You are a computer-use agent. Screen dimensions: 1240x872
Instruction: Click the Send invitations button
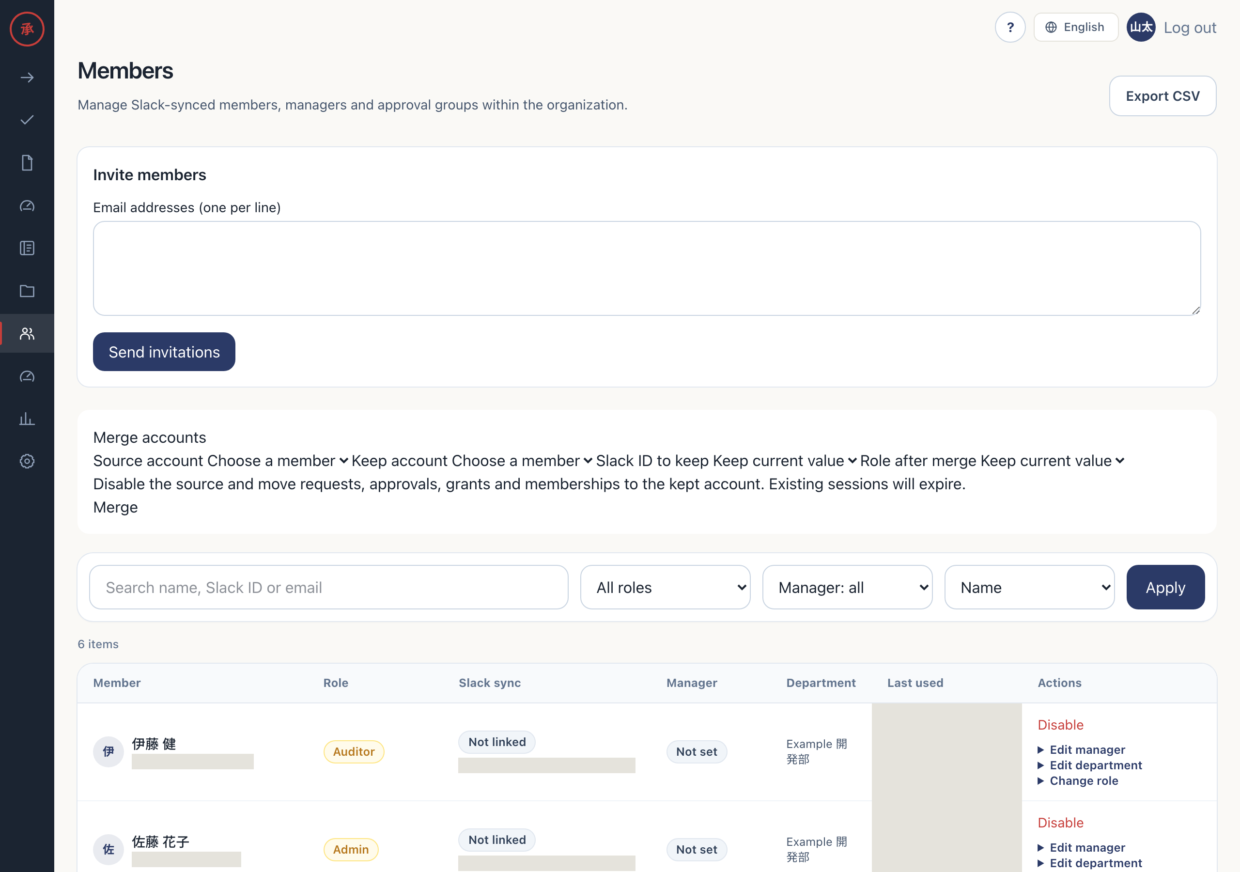[164, 352]
